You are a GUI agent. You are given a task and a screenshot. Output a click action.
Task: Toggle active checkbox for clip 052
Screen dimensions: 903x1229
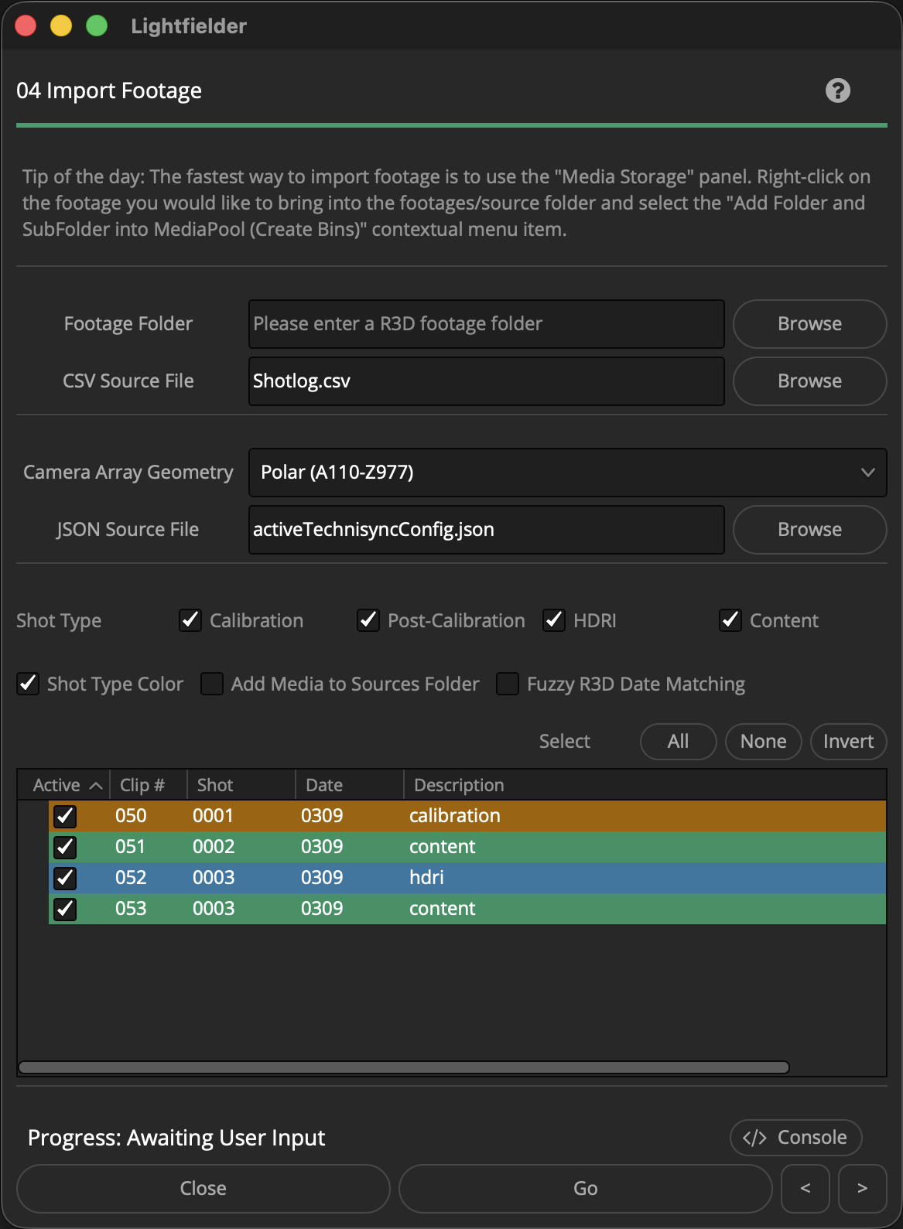[x=65, y=878]
